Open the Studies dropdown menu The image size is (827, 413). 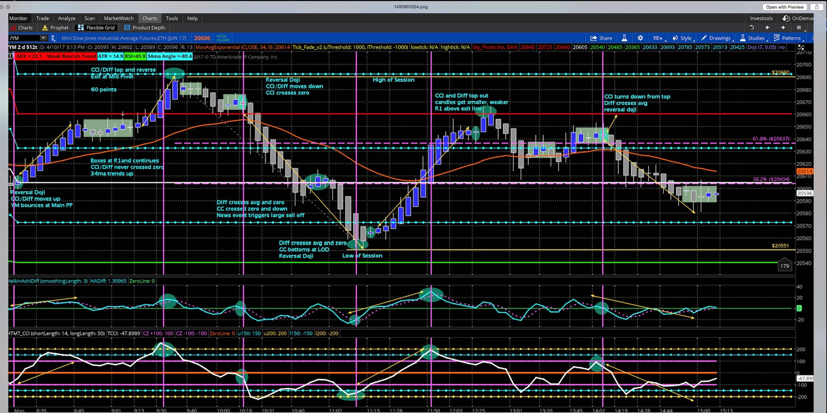(x=753, y=38)
